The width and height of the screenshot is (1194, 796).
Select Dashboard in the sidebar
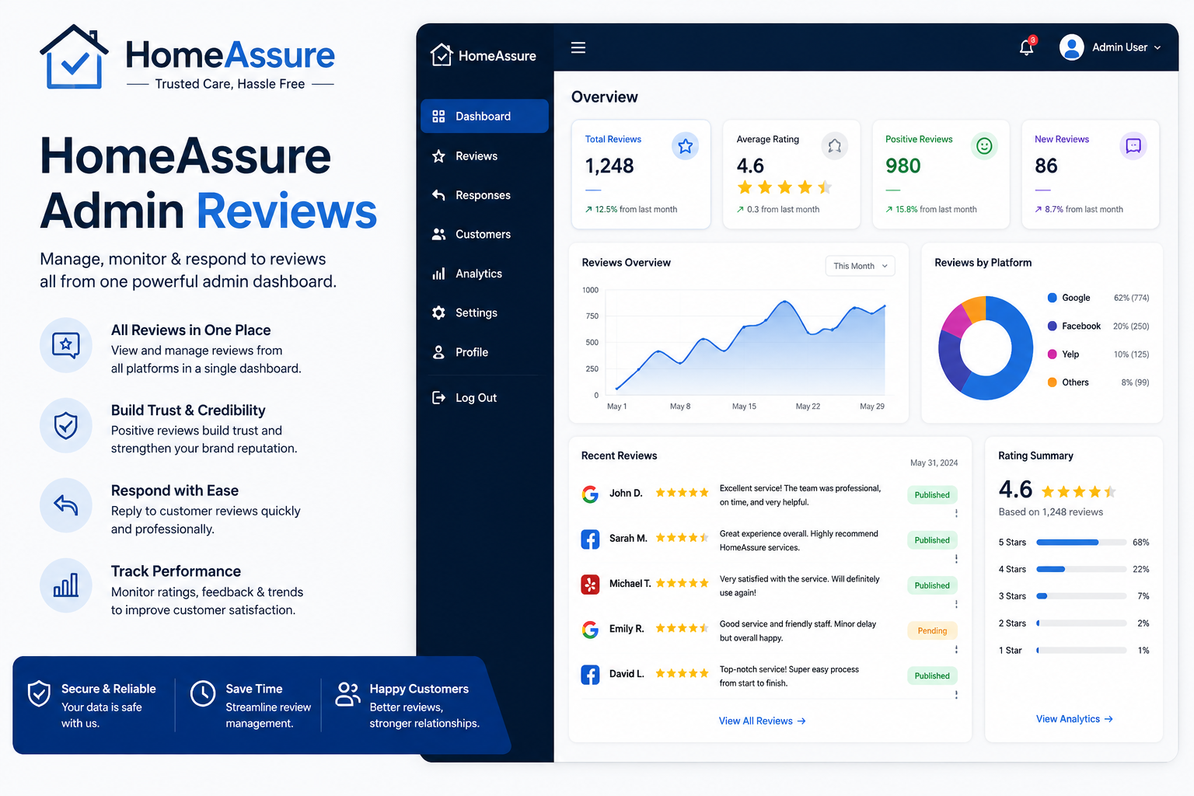coord(484,116)
